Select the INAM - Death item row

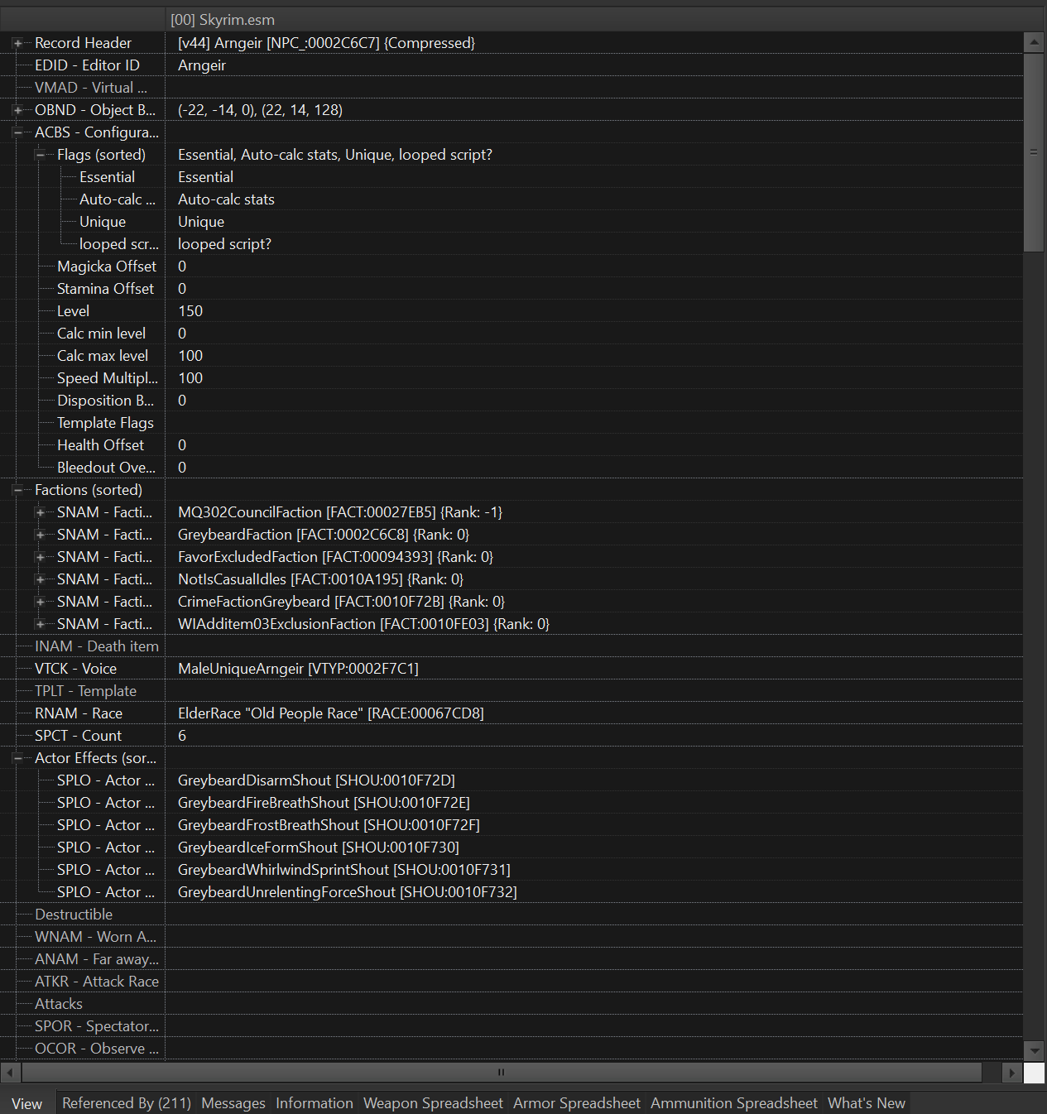click(511, 646)
